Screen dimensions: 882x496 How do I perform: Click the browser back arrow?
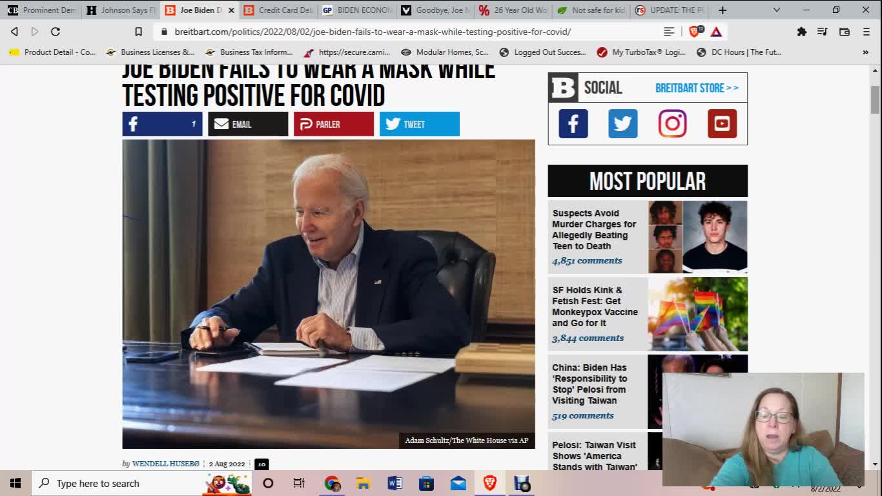coord(14,32)
